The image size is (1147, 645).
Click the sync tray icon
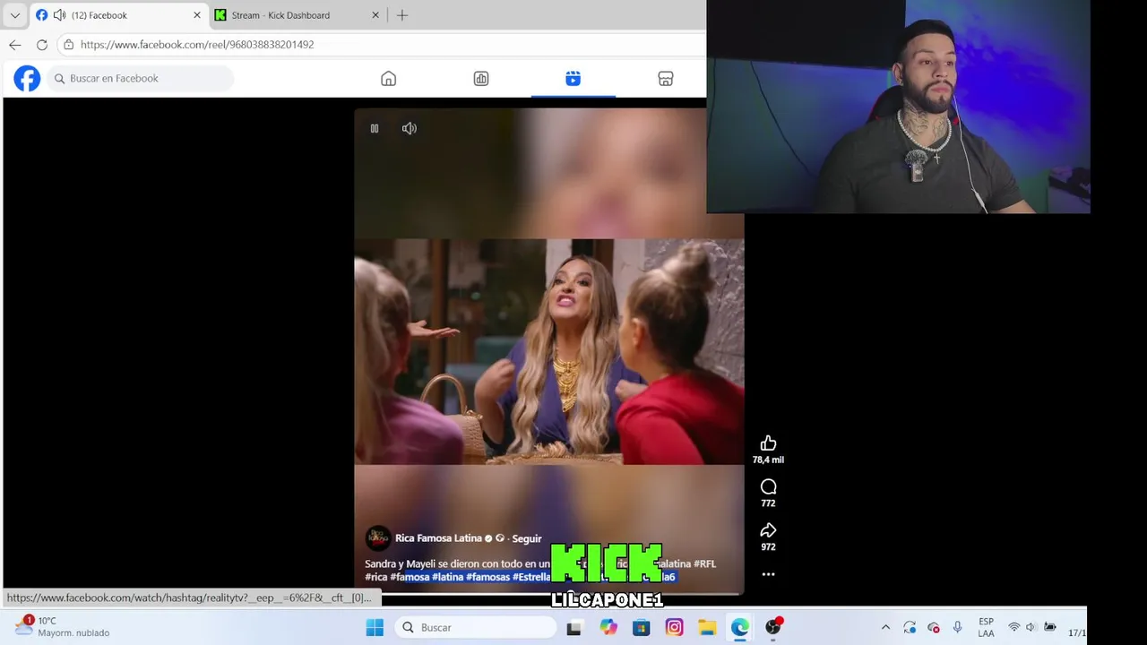click(910, 628)
